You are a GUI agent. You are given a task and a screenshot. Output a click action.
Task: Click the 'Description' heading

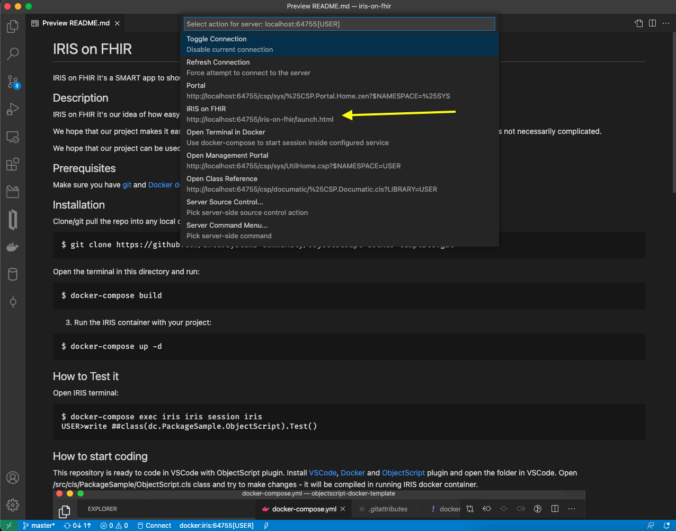(81, 98)
